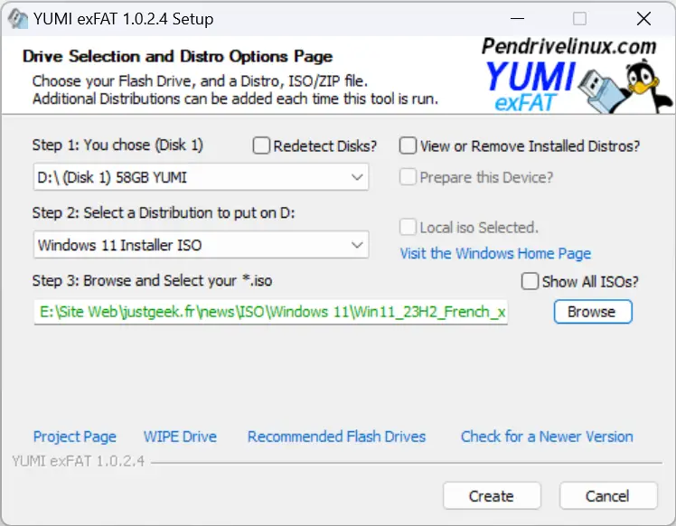Click the Pendrivelinux.com header text

568,46
